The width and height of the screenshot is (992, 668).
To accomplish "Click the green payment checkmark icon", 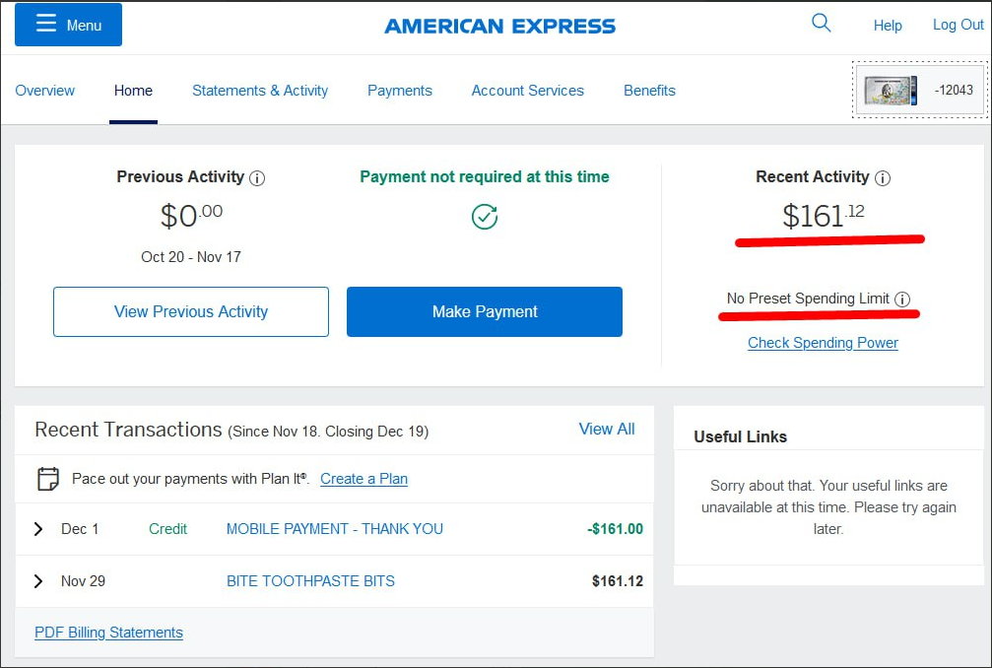I will coord(485,217).
